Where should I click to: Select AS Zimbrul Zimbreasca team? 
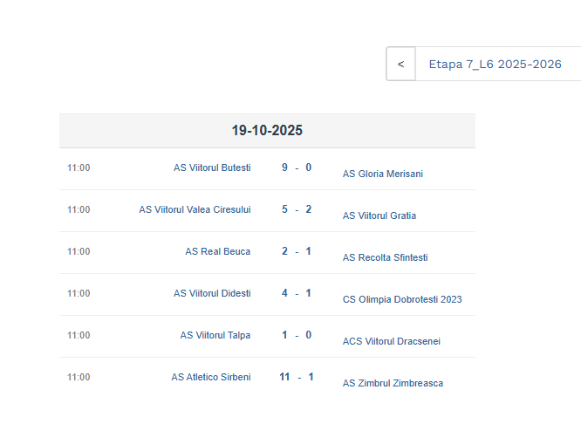point(393,383)
